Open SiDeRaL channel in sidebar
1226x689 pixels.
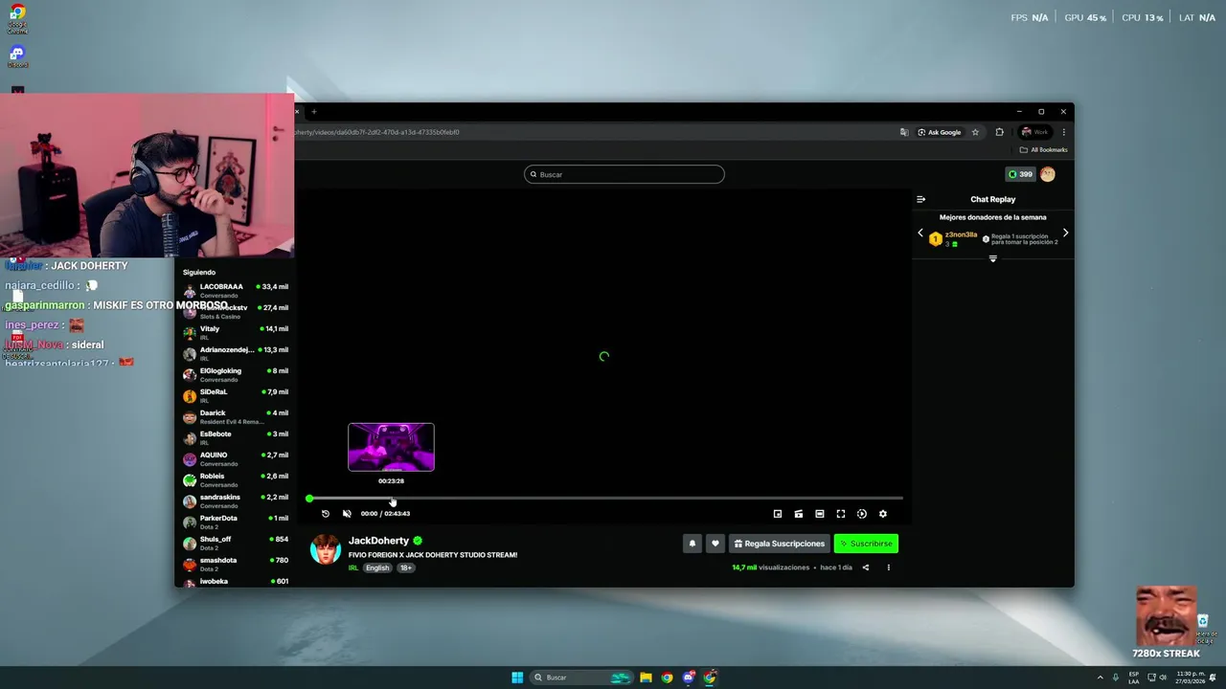(236, 395)
